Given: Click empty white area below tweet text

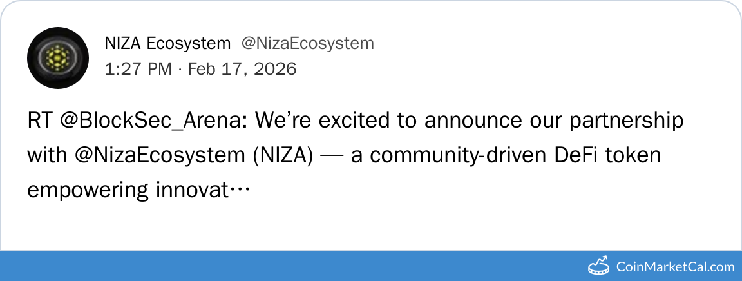Looking at the screenshot, I should 386,226.
